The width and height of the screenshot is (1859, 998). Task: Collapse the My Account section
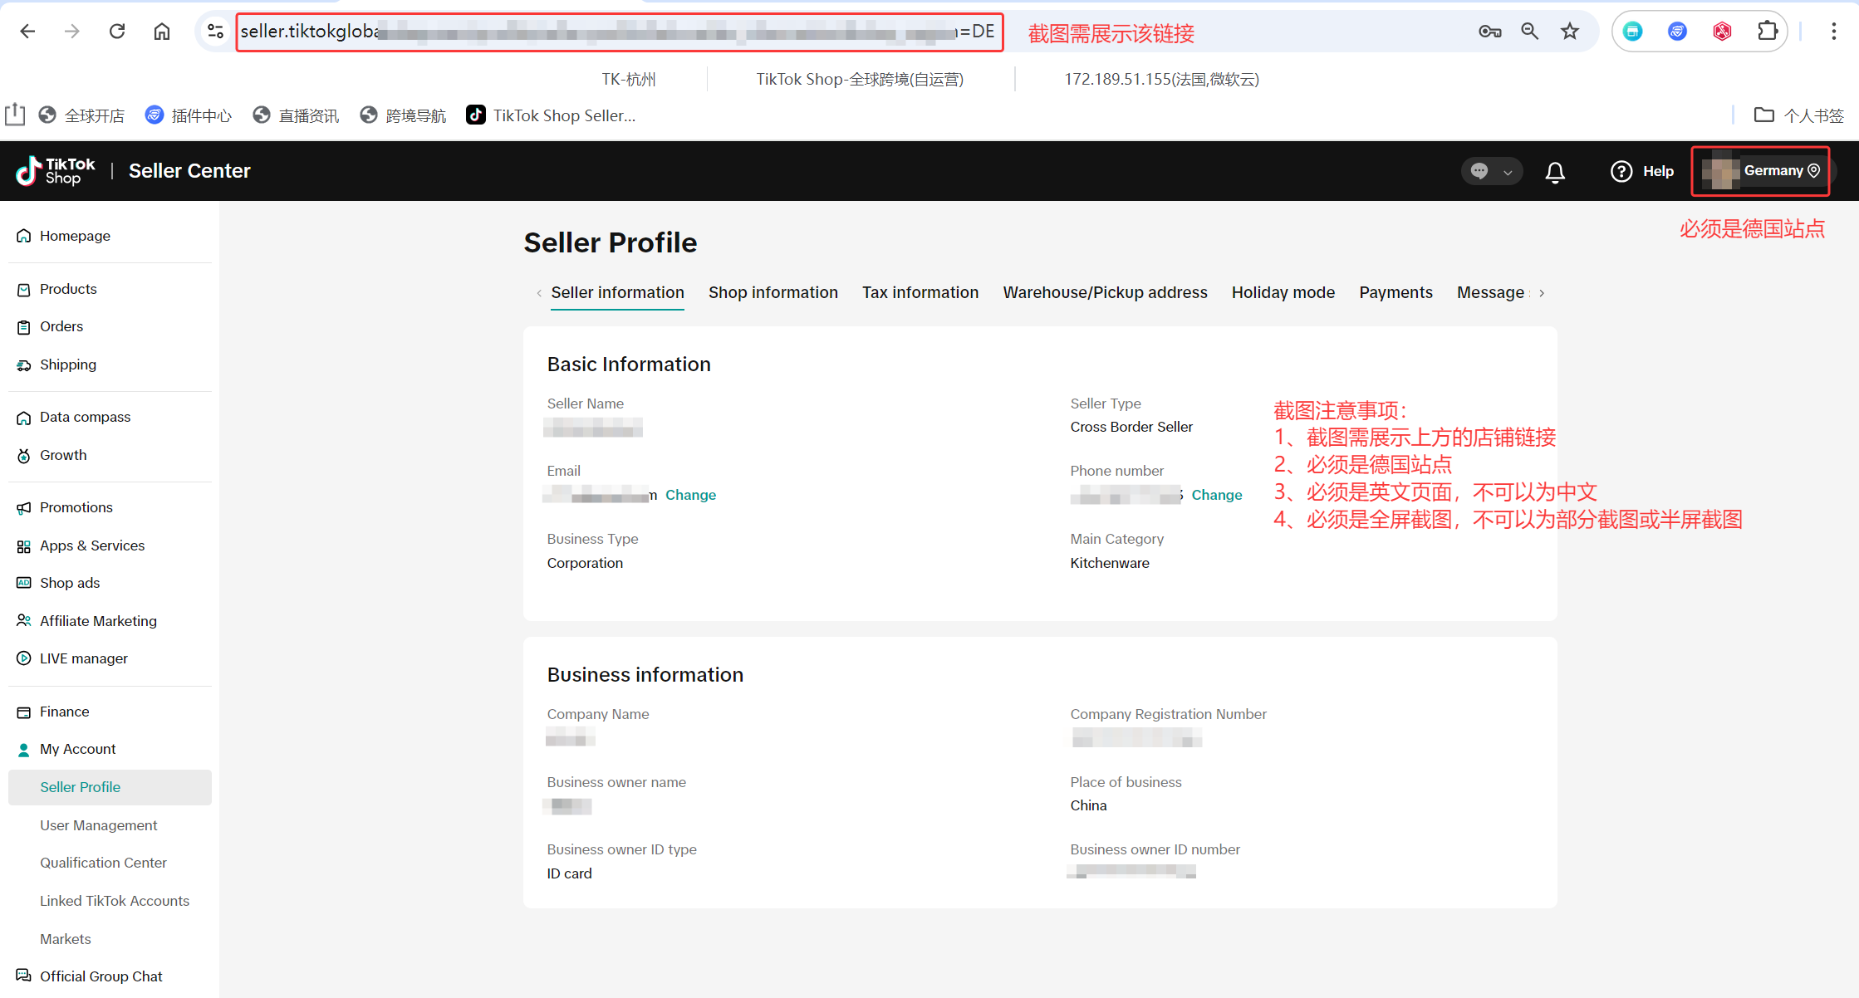(78, 749)
